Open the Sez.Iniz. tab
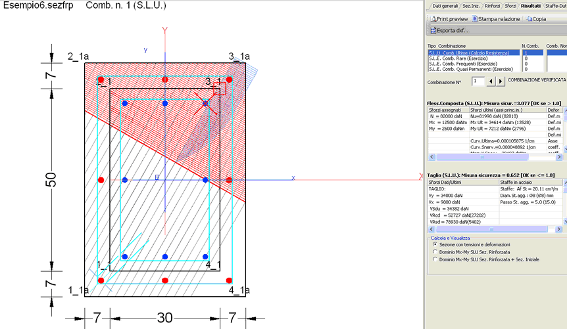This screenshot has height=329, width=567. click(471, 6)
